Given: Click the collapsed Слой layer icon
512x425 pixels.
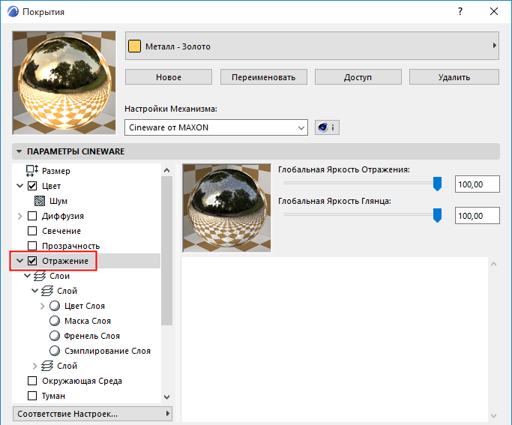Looking at the screenshot, I should pos(47,366).
